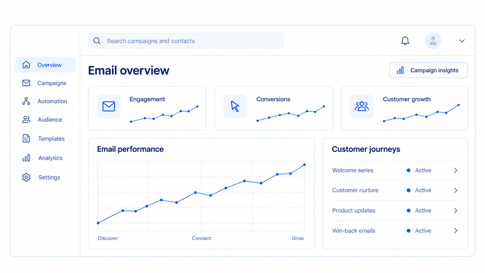Expand the account menu chevron
485x273 pixels.
(x=462, y=41)
